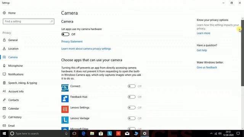The width and height of the screenshot is (244, 137).
Task: Open the Action Center notification icon
Action: click(x=238, y=134)
